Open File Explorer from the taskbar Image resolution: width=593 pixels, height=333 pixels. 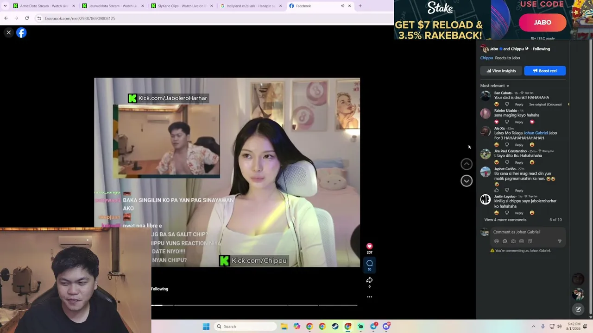click(284, 327)
